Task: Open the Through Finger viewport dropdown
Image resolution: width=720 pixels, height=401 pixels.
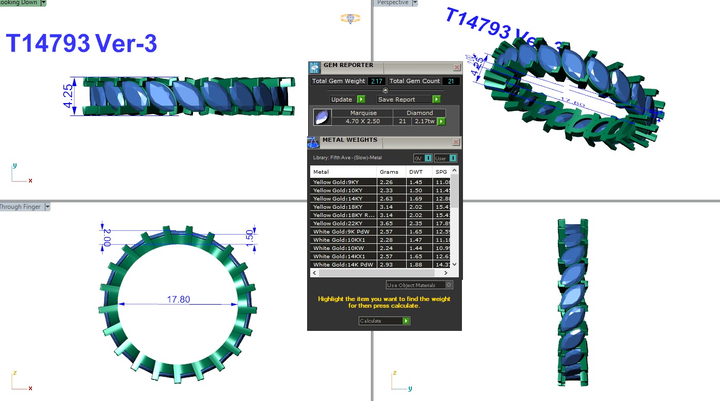Action: pos(47,207)
